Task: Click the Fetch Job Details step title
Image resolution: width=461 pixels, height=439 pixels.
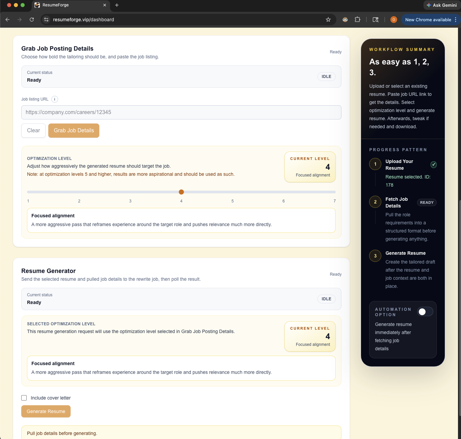Action: click(396, 202)
